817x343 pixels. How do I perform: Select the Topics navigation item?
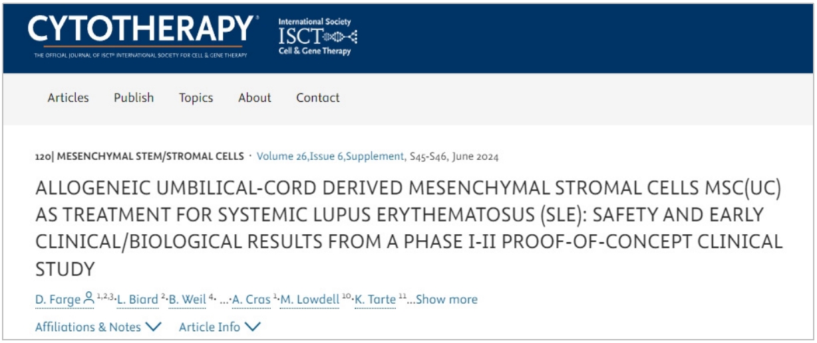(196, 98)
